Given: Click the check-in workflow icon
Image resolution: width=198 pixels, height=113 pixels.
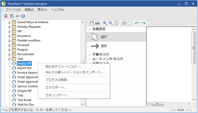Looking at the screenshot, I should [124, 23].
